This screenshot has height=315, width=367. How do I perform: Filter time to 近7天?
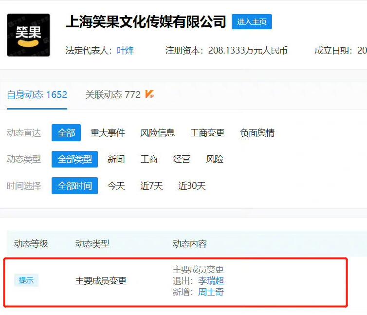point(151,186)
